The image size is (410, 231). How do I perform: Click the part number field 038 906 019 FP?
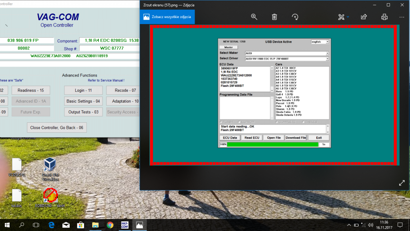(27, 41)
